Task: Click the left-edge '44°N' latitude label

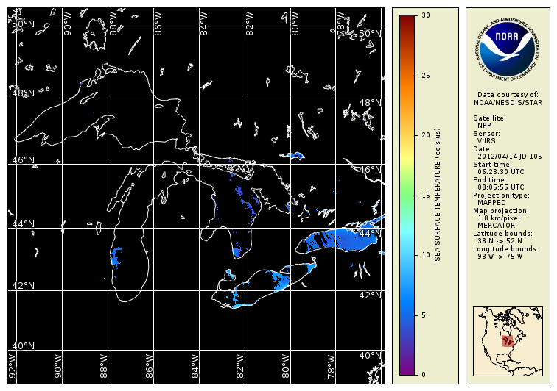Action: [23, 223]
